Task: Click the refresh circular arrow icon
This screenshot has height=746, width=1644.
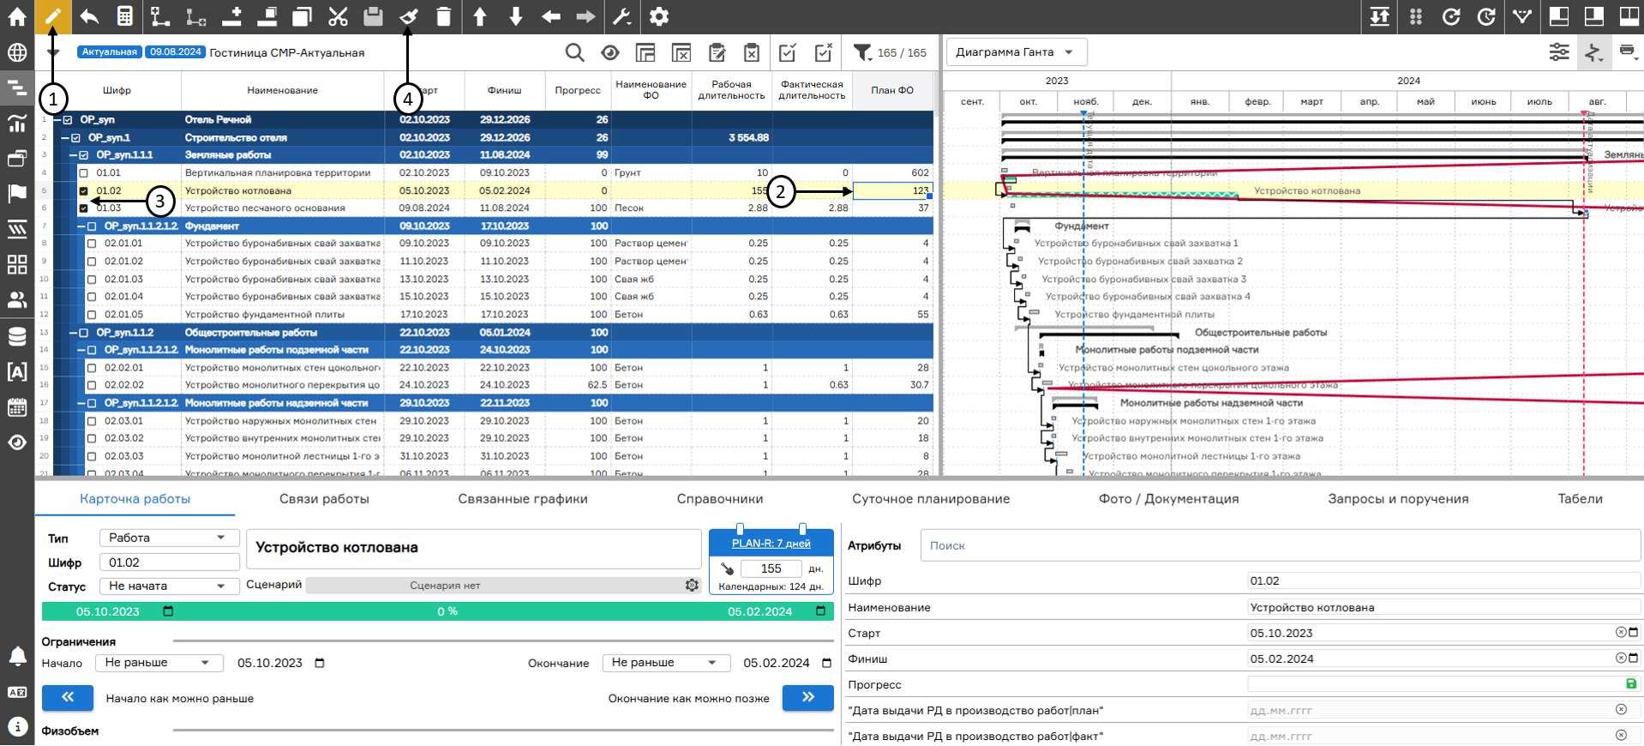Action: point(1451,16)
